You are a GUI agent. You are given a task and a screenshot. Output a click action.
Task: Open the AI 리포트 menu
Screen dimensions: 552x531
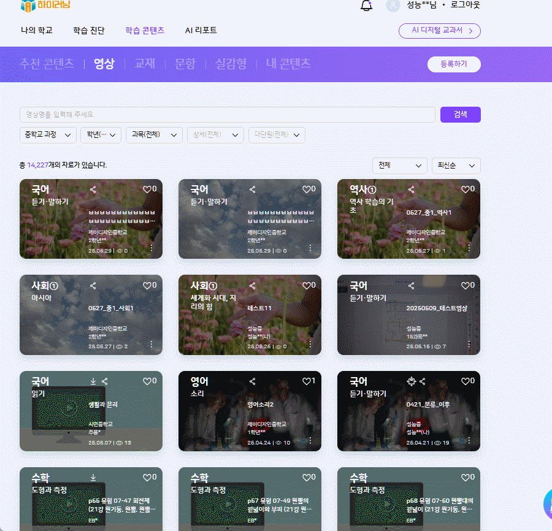click(x=201, y=30)
